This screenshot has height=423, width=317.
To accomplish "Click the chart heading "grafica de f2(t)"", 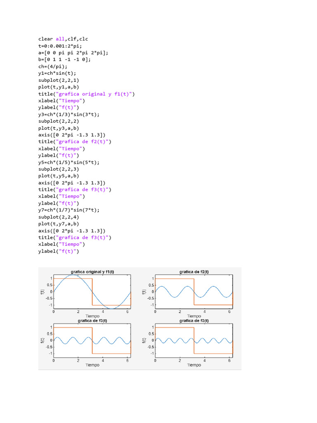I will [x=194, y=272].
